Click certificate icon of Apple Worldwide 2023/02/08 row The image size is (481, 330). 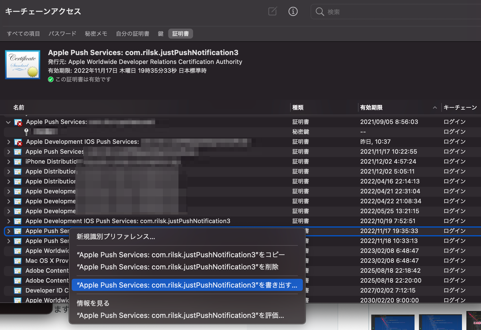coord(18,251)
